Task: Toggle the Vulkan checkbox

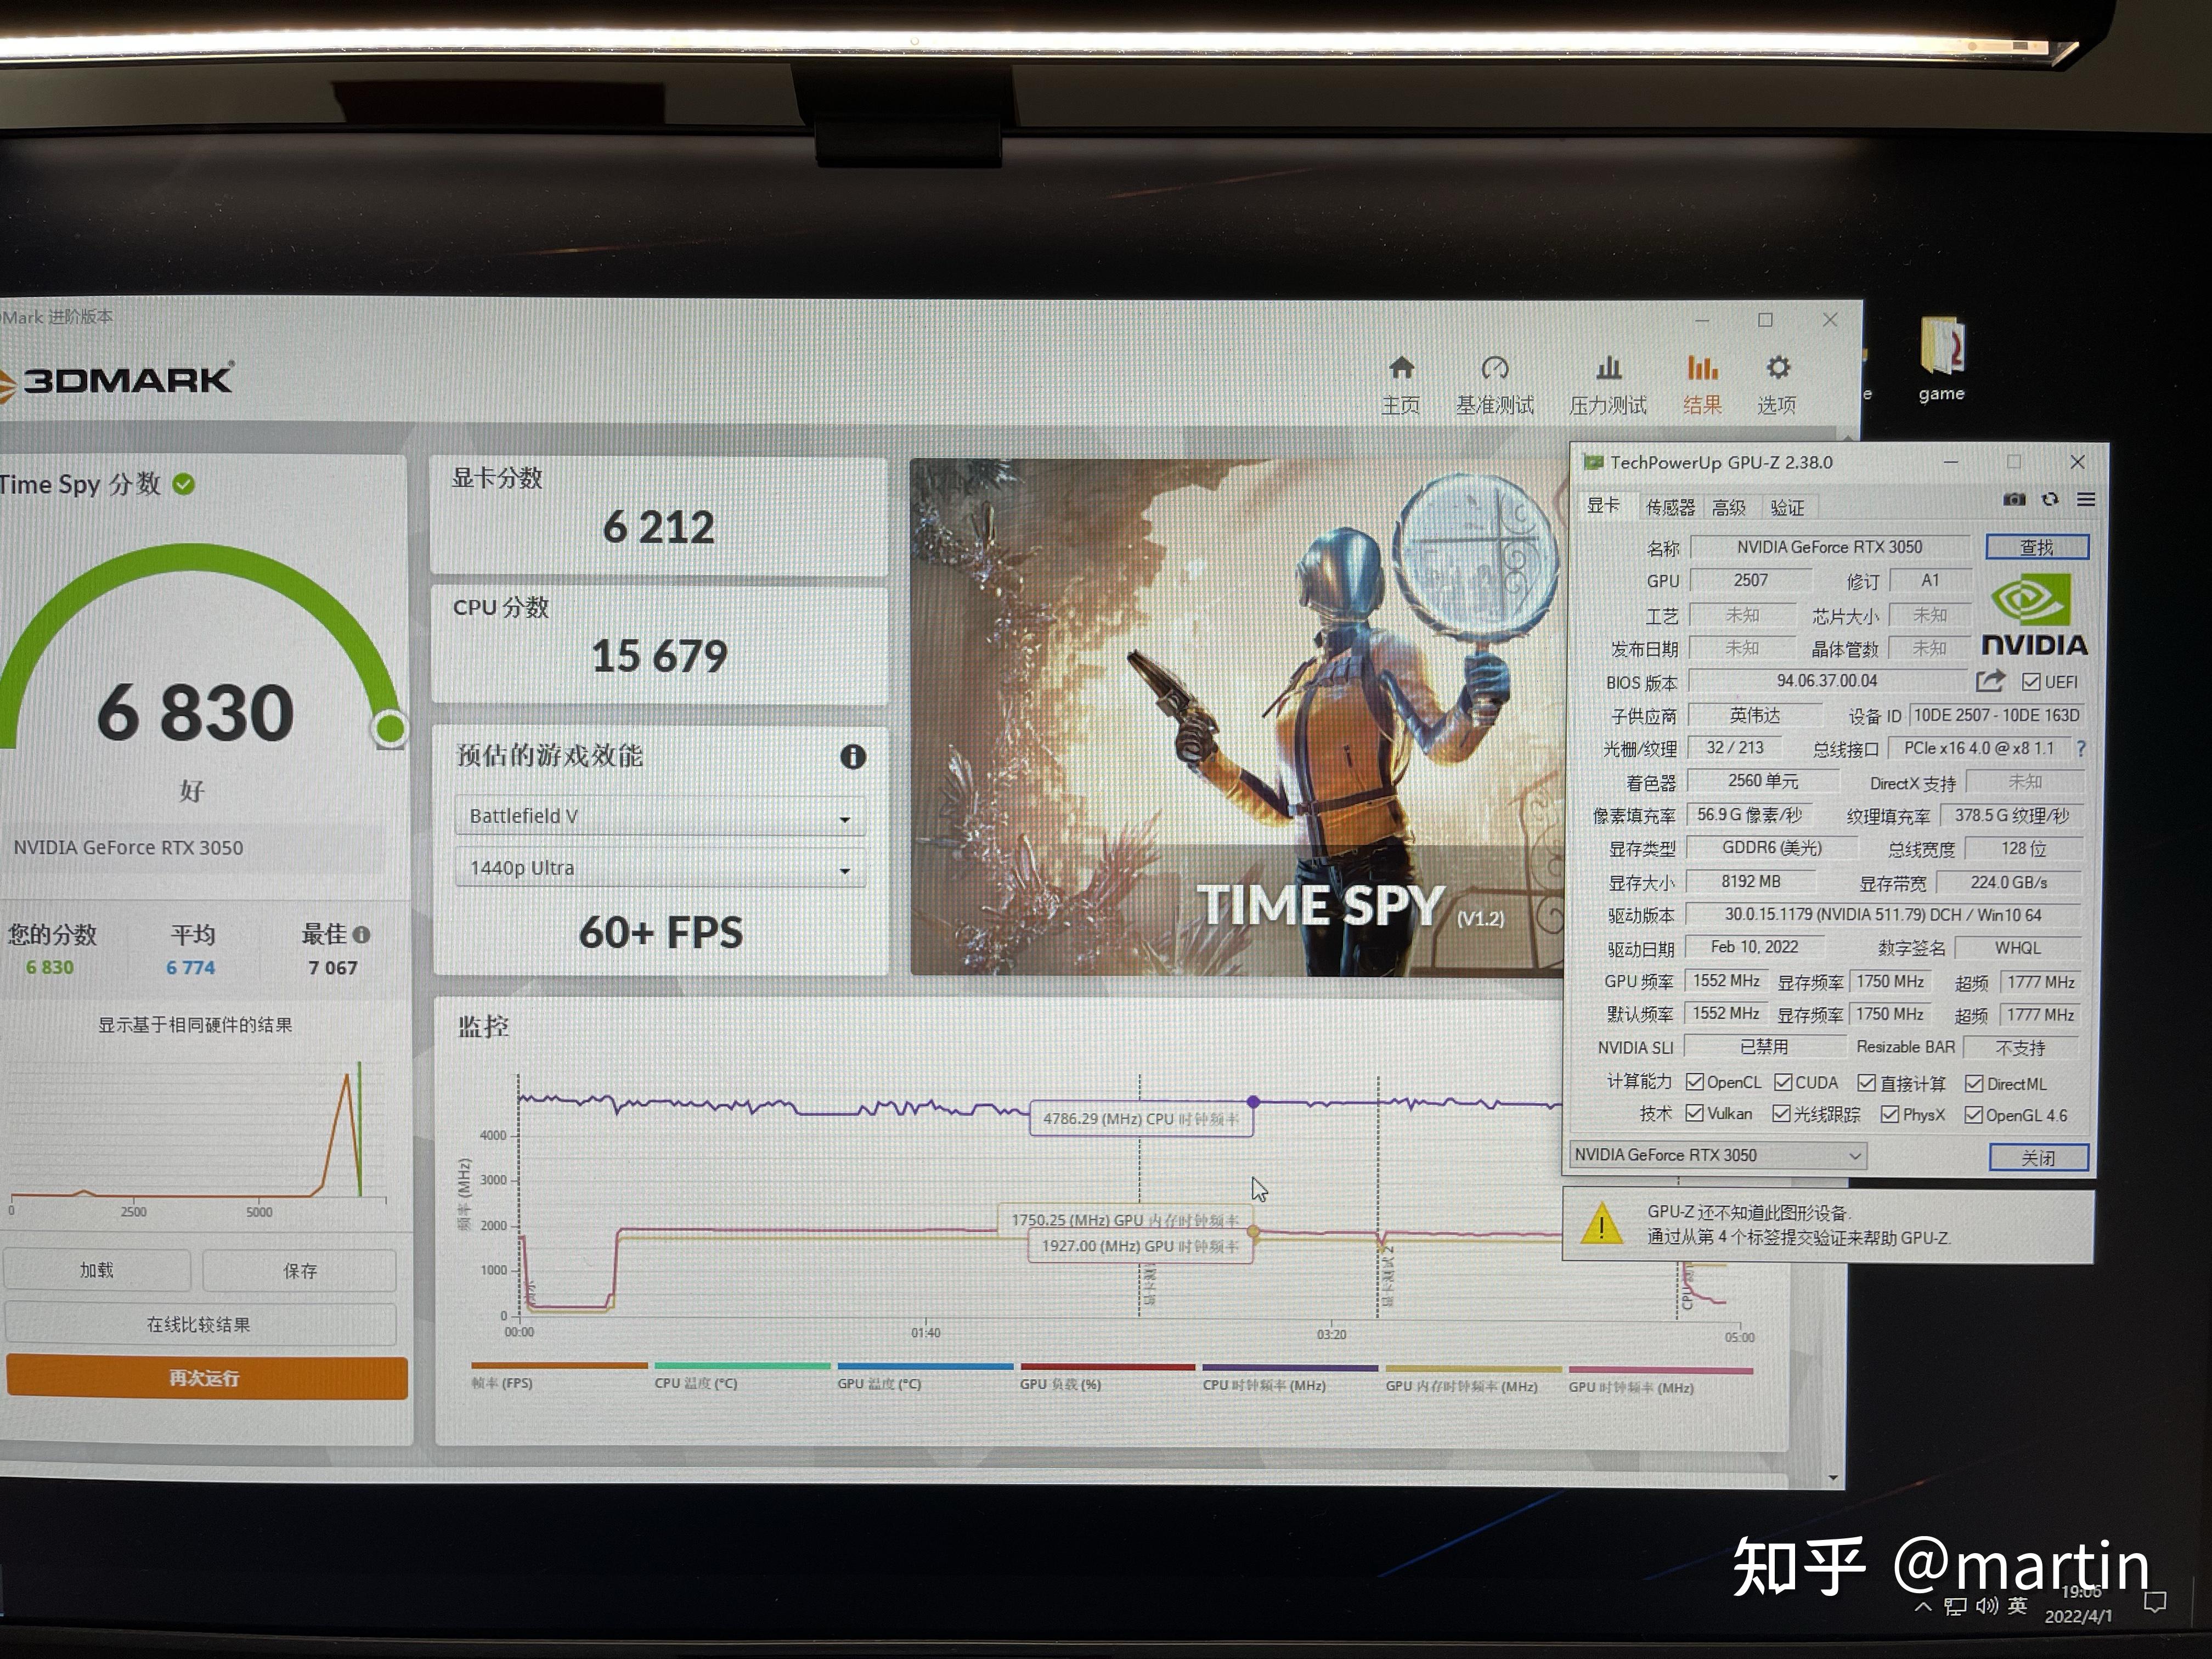Action: pos(1695,1113)
